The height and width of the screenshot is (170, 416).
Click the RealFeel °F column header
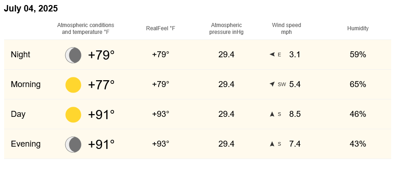[x=161, y=28]
